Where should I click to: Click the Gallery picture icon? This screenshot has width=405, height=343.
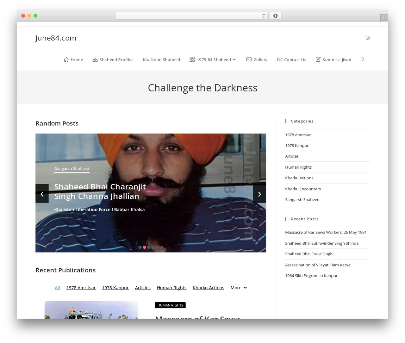click(249, 59)
